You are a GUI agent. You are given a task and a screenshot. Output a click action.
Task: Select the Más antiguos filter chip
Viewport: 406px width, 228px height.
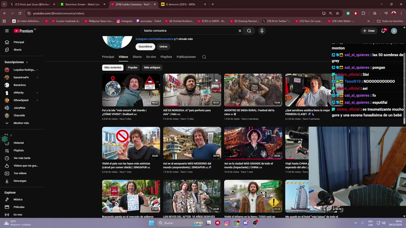(x=152, y=67)
